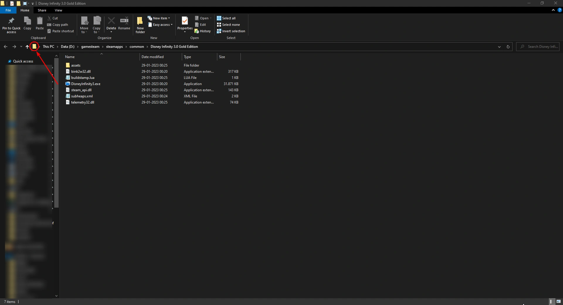Open Customize Quick Access Toolbar dropdown

33,4
